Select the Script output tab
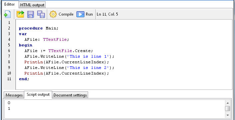This screenshot has height=120, width=235. (x=38, y=94)
